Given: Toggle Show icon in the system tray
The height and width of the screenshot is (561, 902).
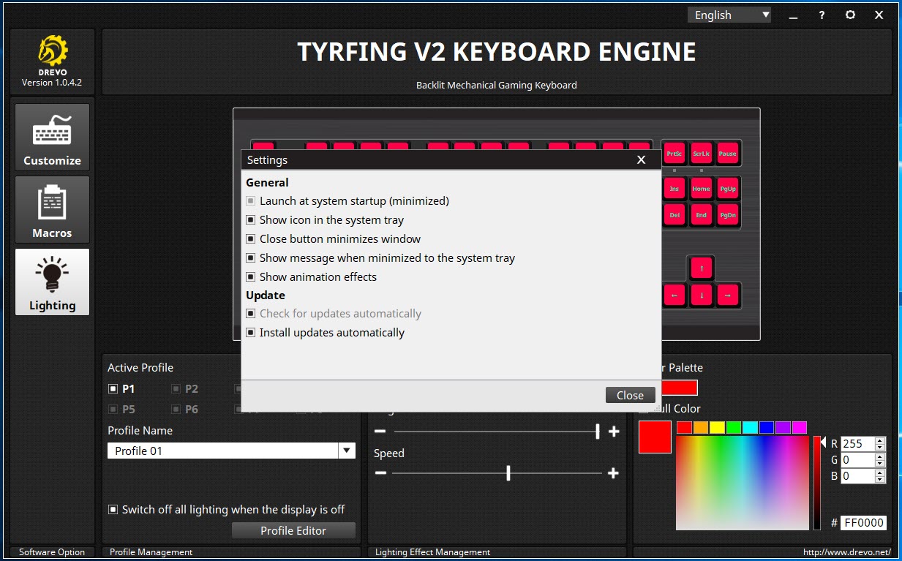Looking at the screenshot, I should [251, 219].
